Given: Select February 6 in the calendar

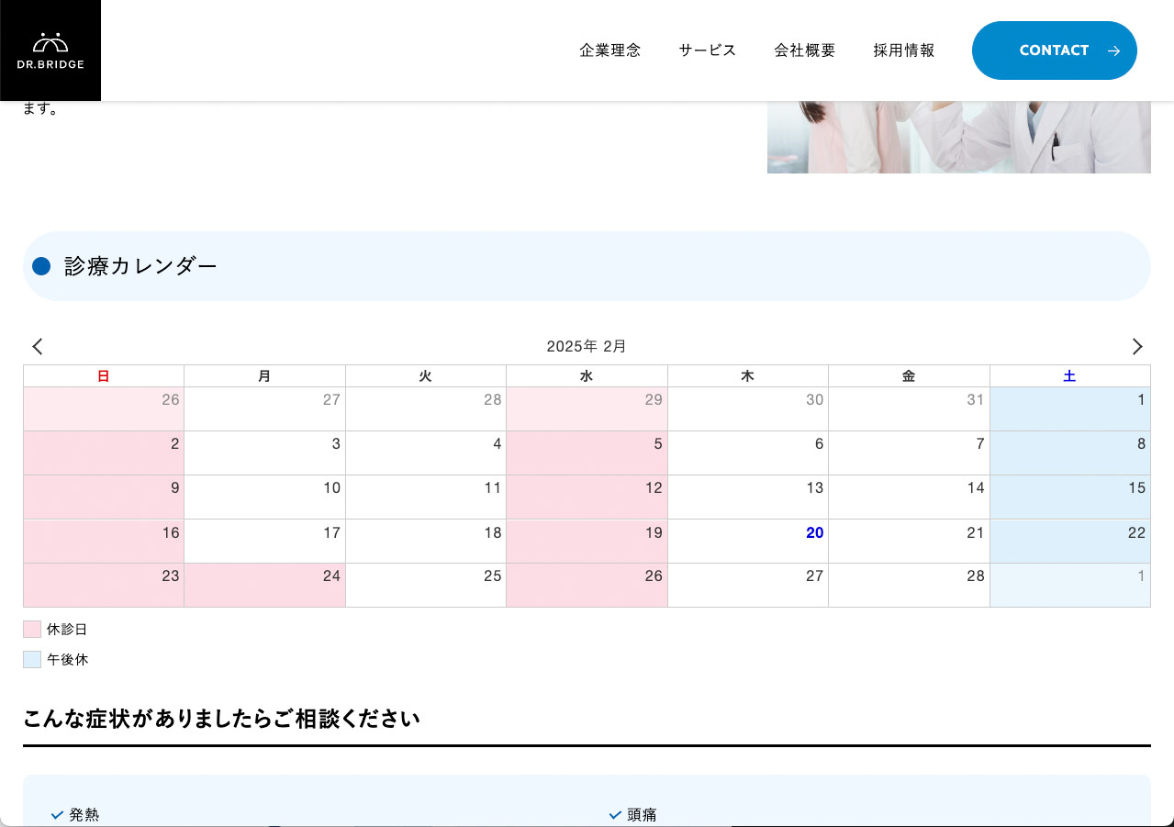Looking at the screenshot, I should [748, 453].
